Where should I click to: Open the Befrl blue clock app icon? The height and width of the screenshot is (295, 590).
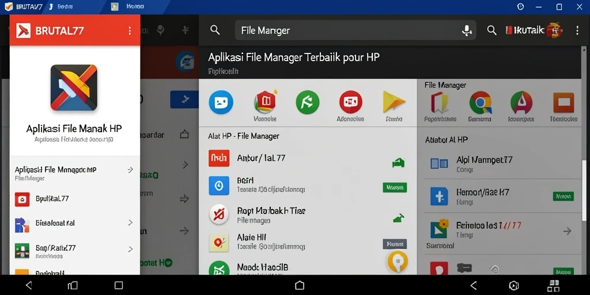click(219, 185)
